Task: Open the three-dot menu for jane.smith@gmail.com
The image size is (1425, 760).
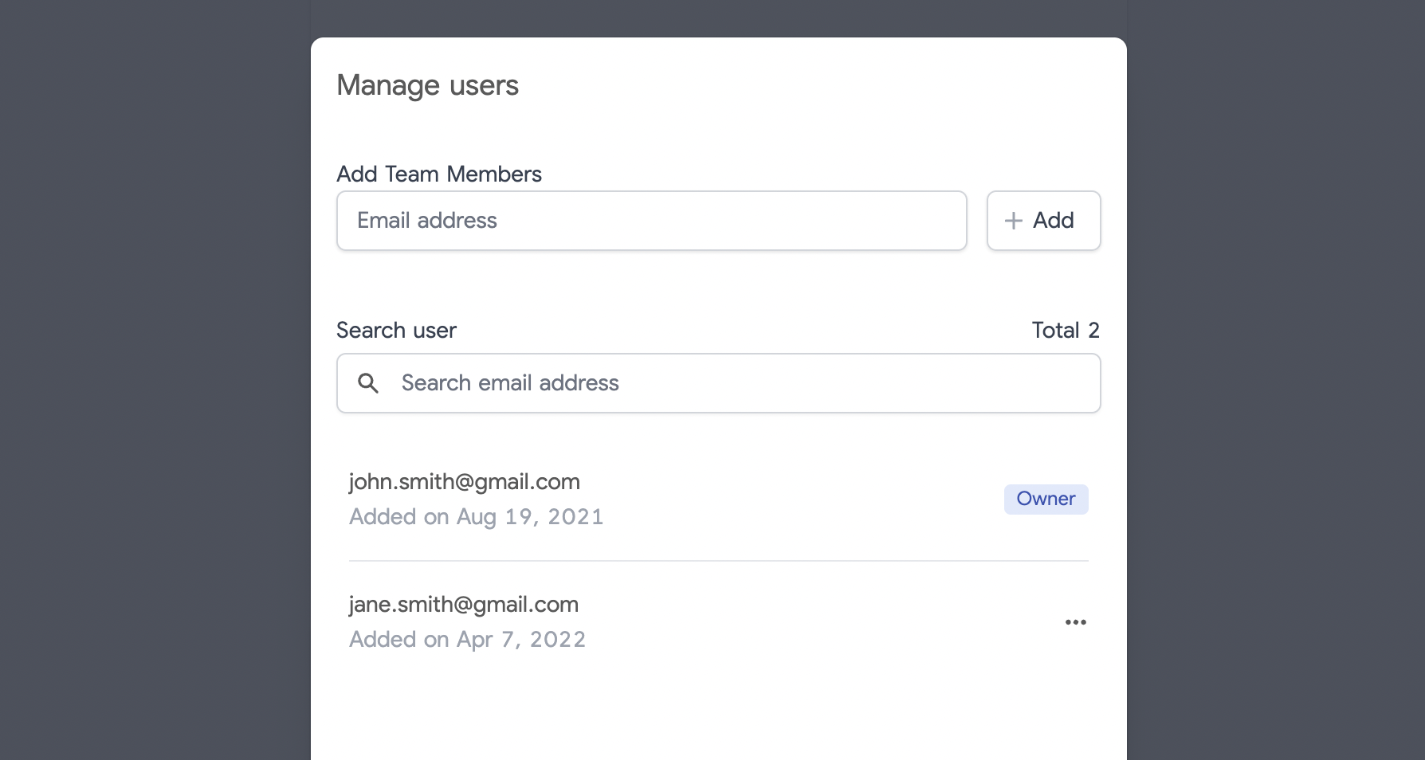Action: (1075, 622)
